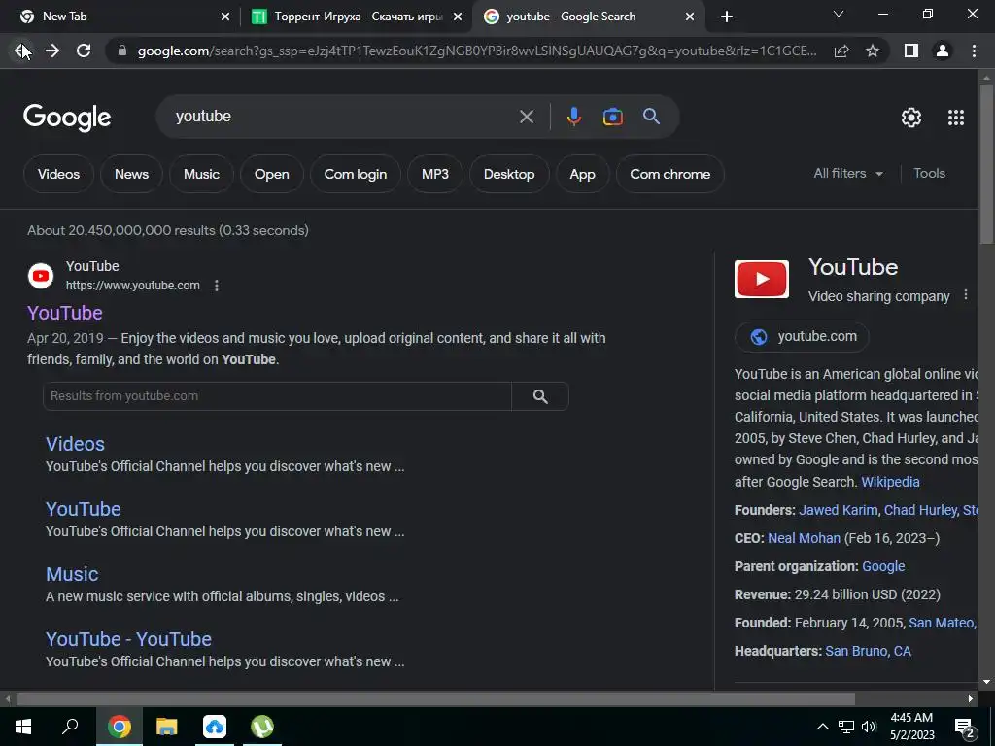Open a new browser tab
Image resolution: width=995 pixels, height=746 pixels.
point(727,17)
